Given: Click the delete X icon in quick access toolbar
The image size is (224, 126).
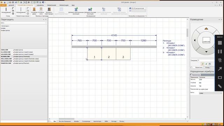Looking at the screenshot, I should [x=29, y=2].
